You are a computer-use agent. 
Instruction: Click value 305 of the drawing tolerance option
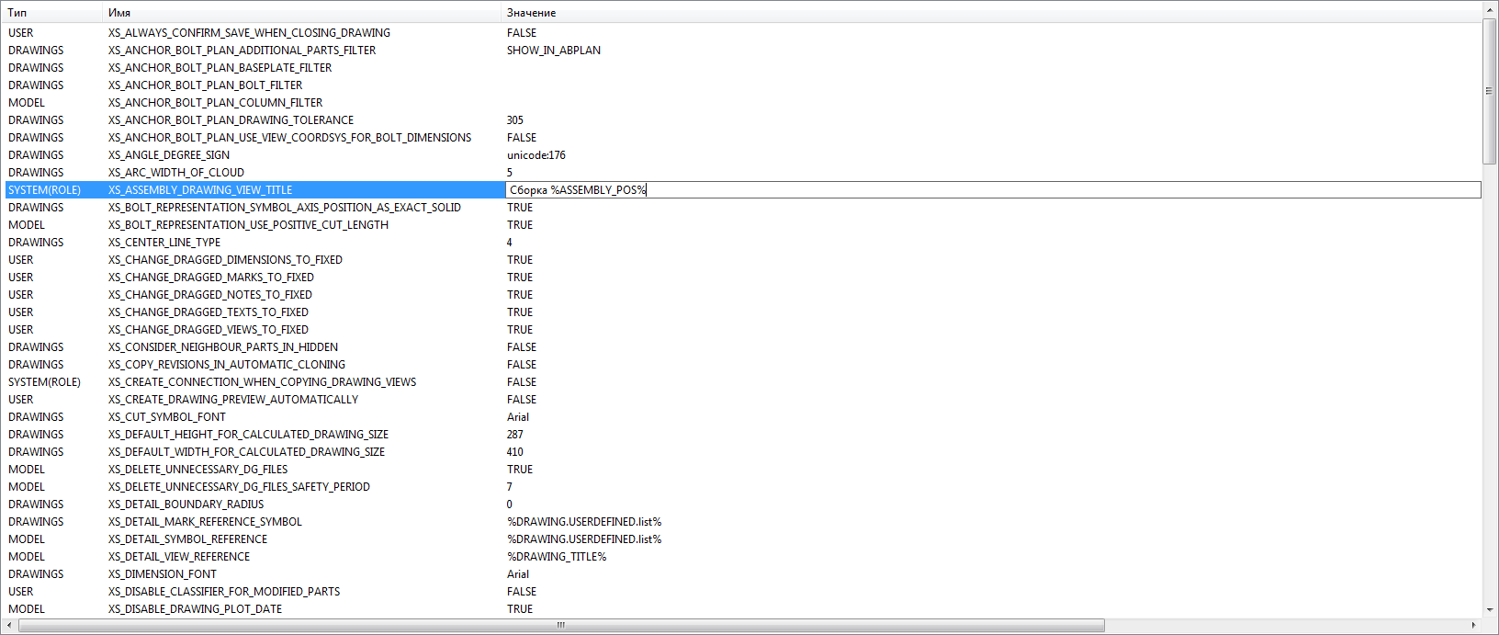click(515, 120)
